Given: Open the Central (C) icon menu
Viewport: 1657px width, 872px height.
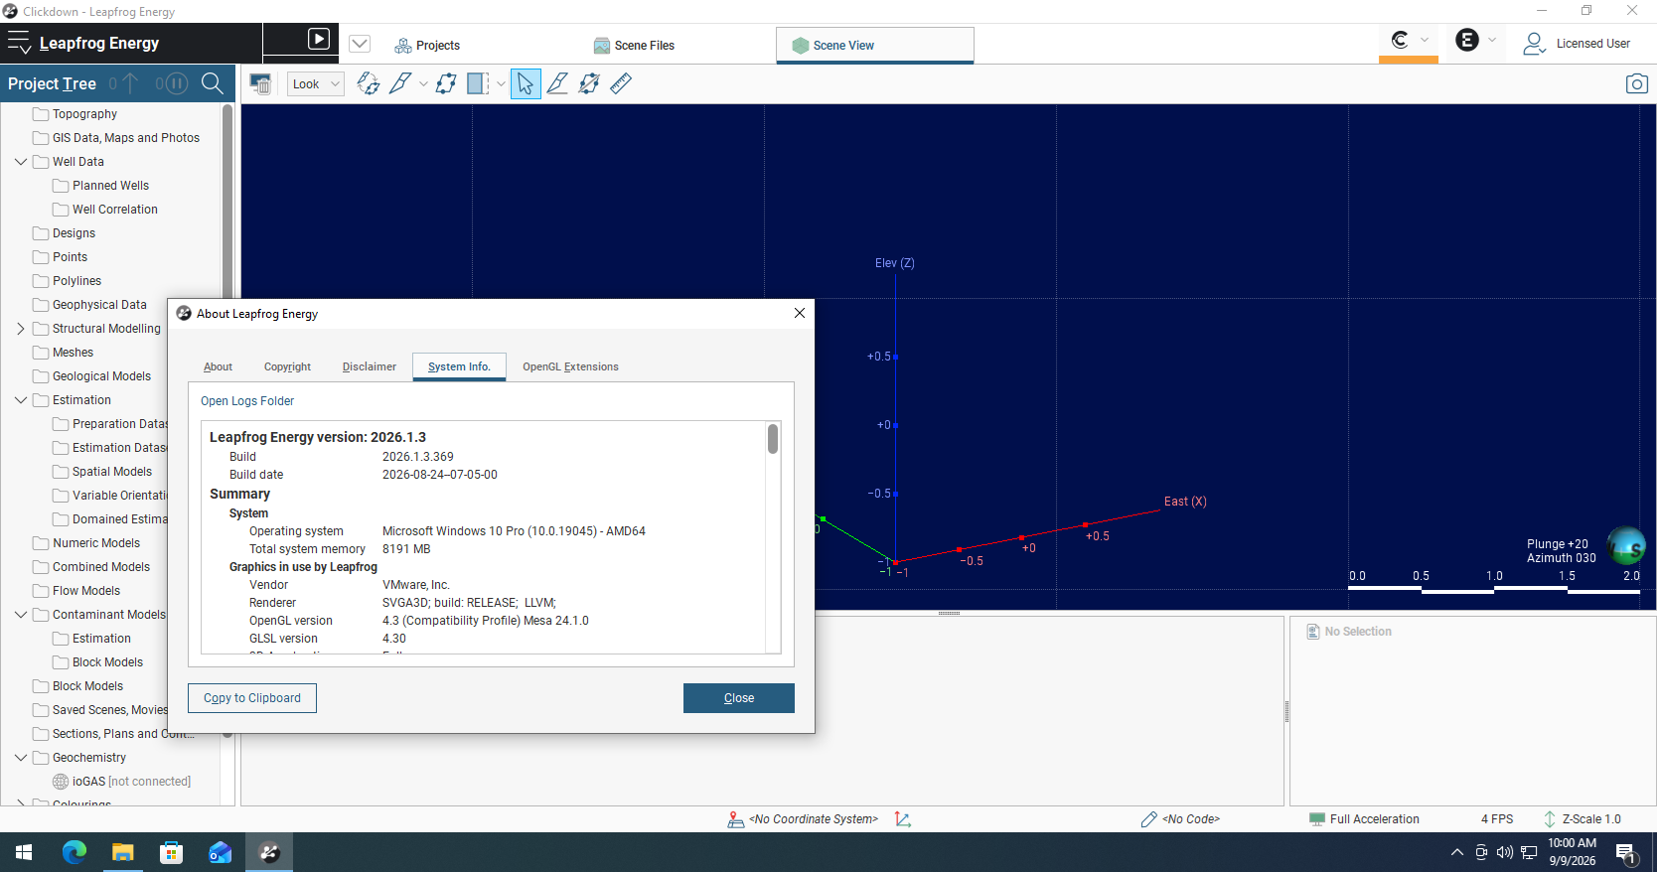Looking at the screenshot, I should (x=1409, y=41).
